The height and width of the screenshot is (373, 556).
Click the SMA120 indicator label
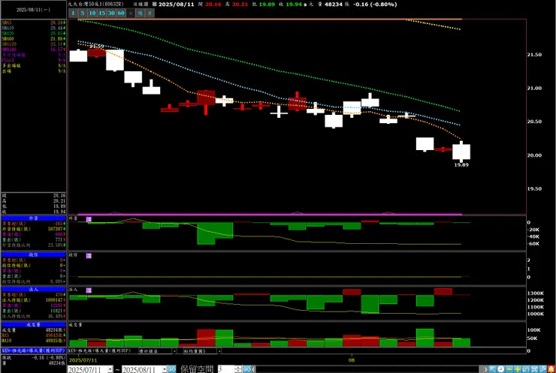click(9, 44)
